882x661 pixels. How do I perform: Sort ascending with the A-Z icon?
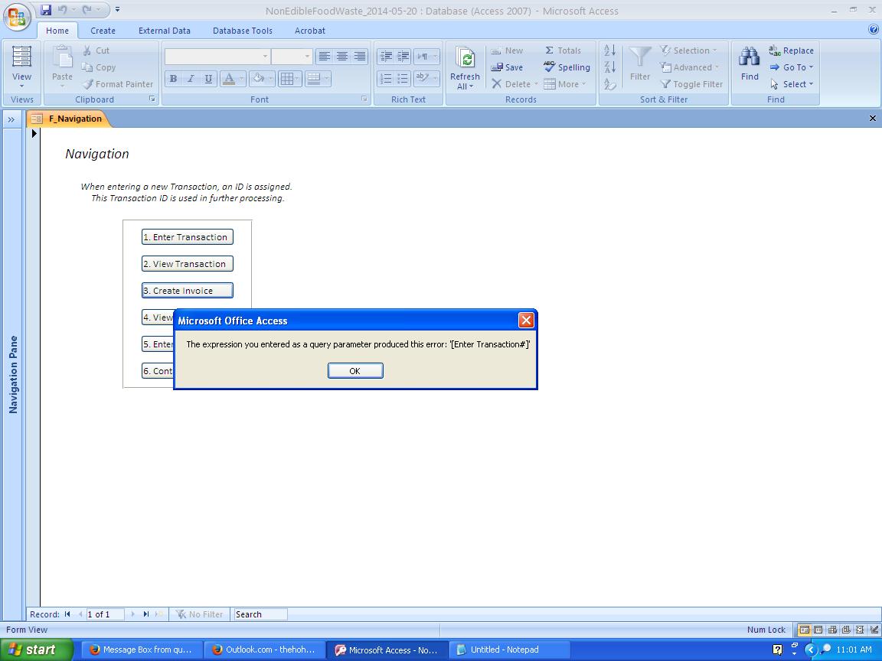(609, 50)
